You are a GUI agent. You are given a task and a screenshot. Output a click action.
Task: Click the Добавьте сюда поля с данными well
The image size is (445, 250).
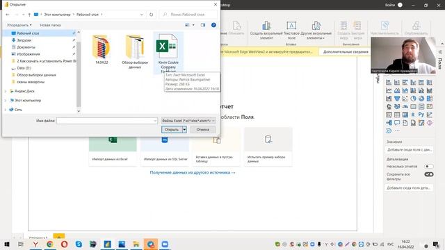click(x=410, y=150)
